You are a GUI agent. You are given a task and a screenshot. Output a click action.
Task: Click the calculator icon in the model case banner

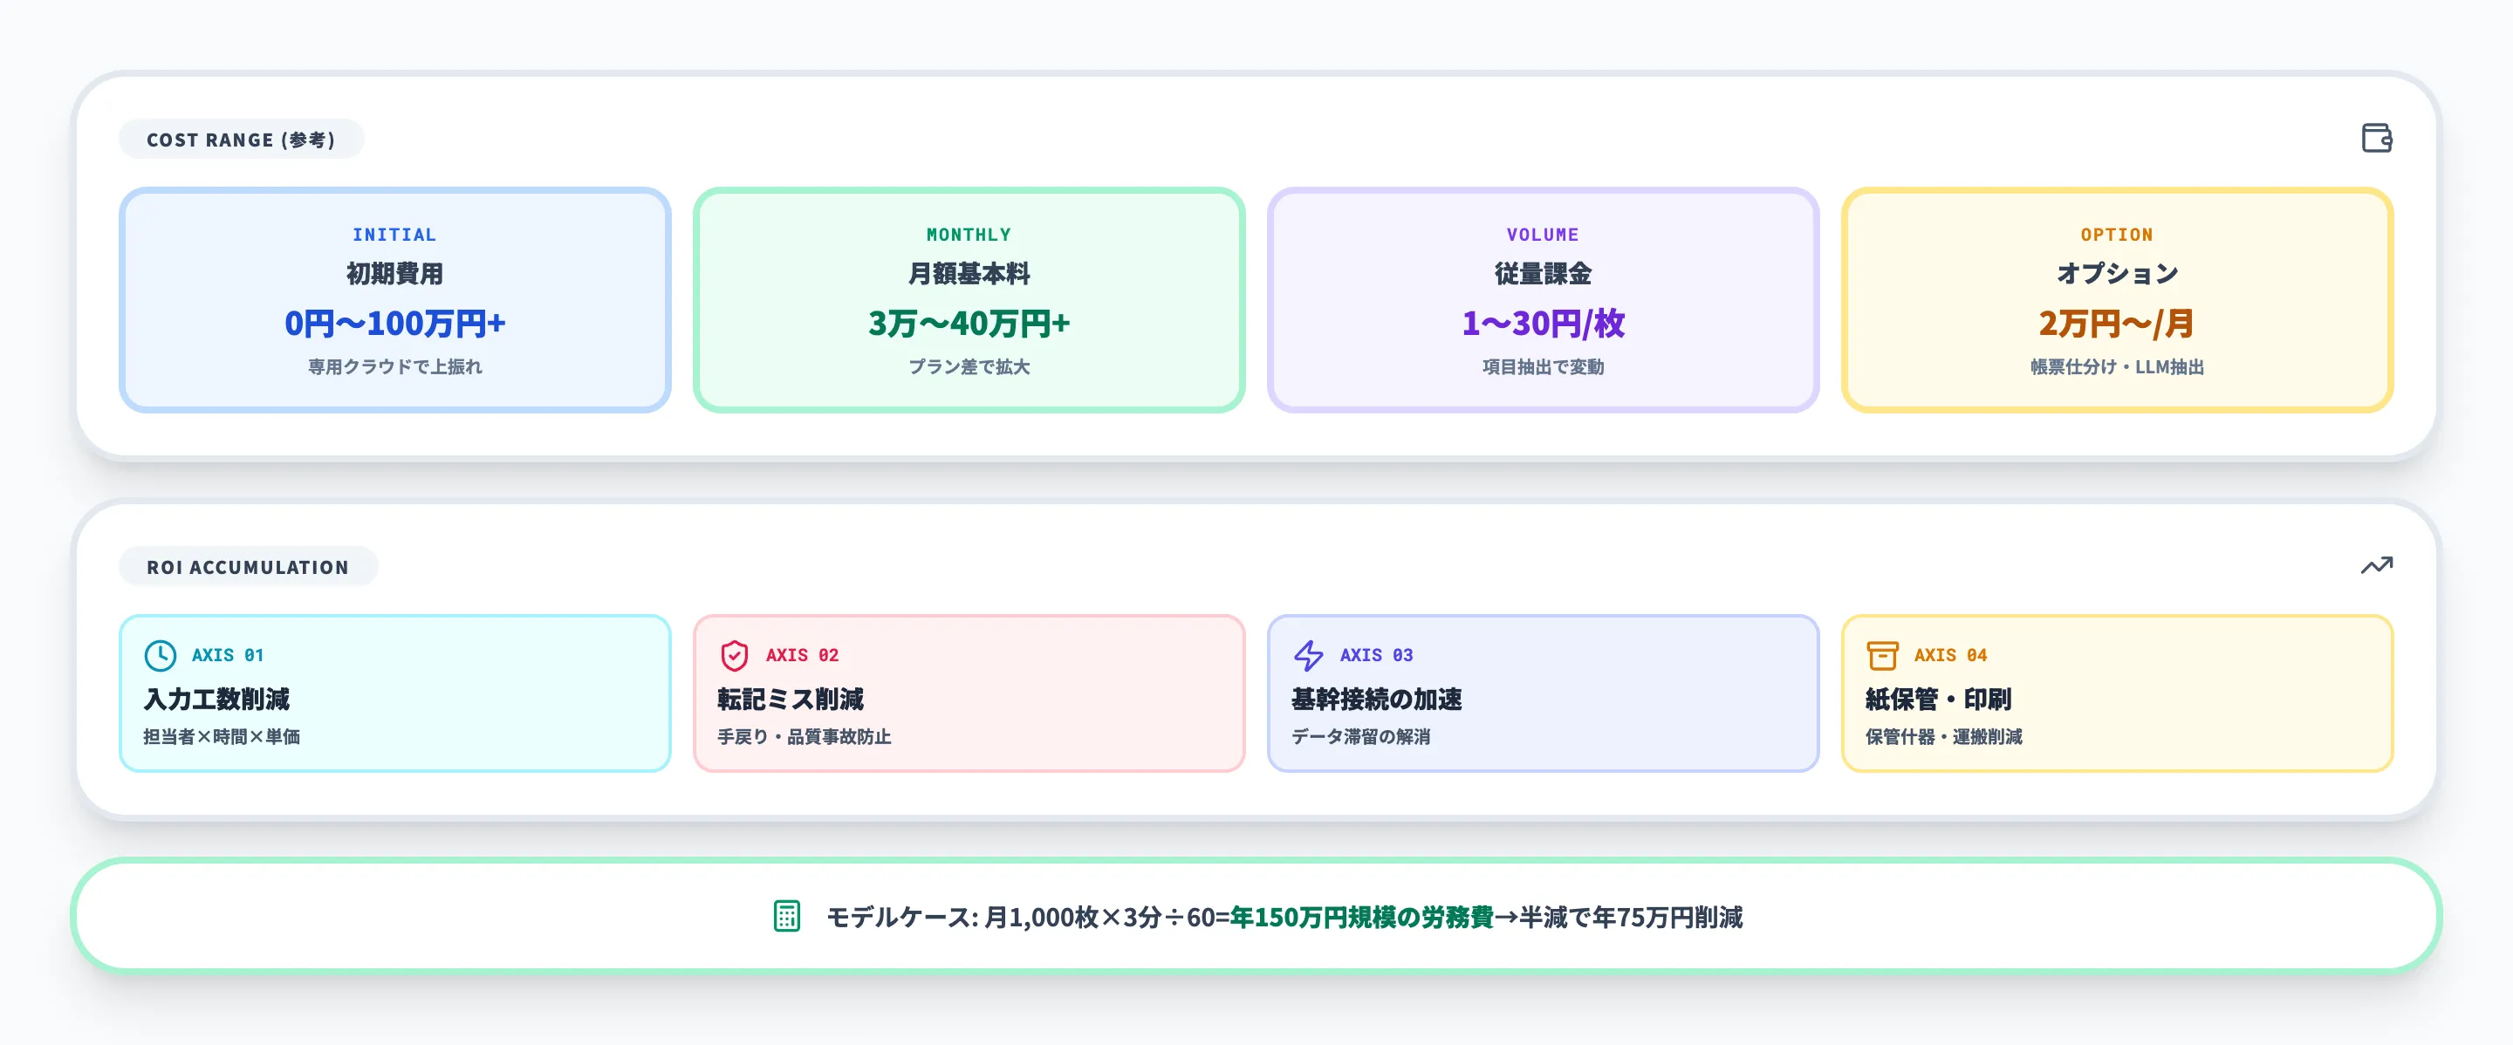(786, 916)
